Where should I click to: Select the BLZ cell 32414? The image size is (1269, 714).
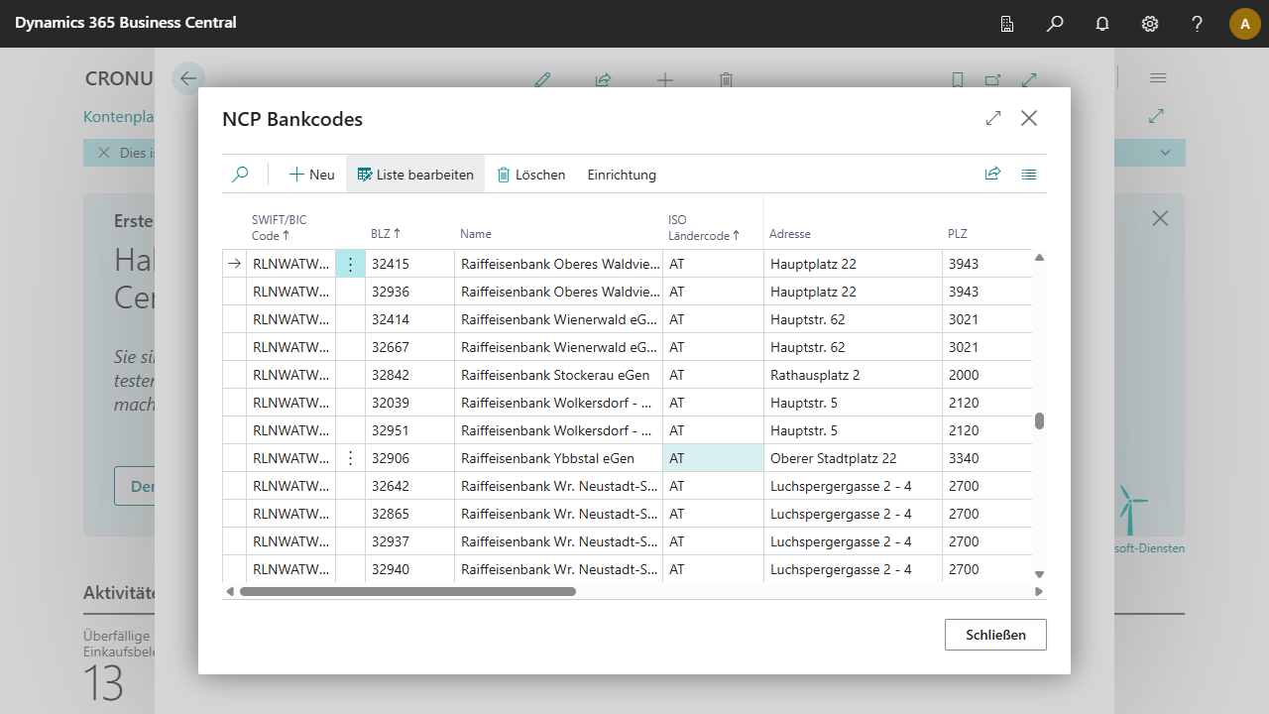[x=410, y=319]
